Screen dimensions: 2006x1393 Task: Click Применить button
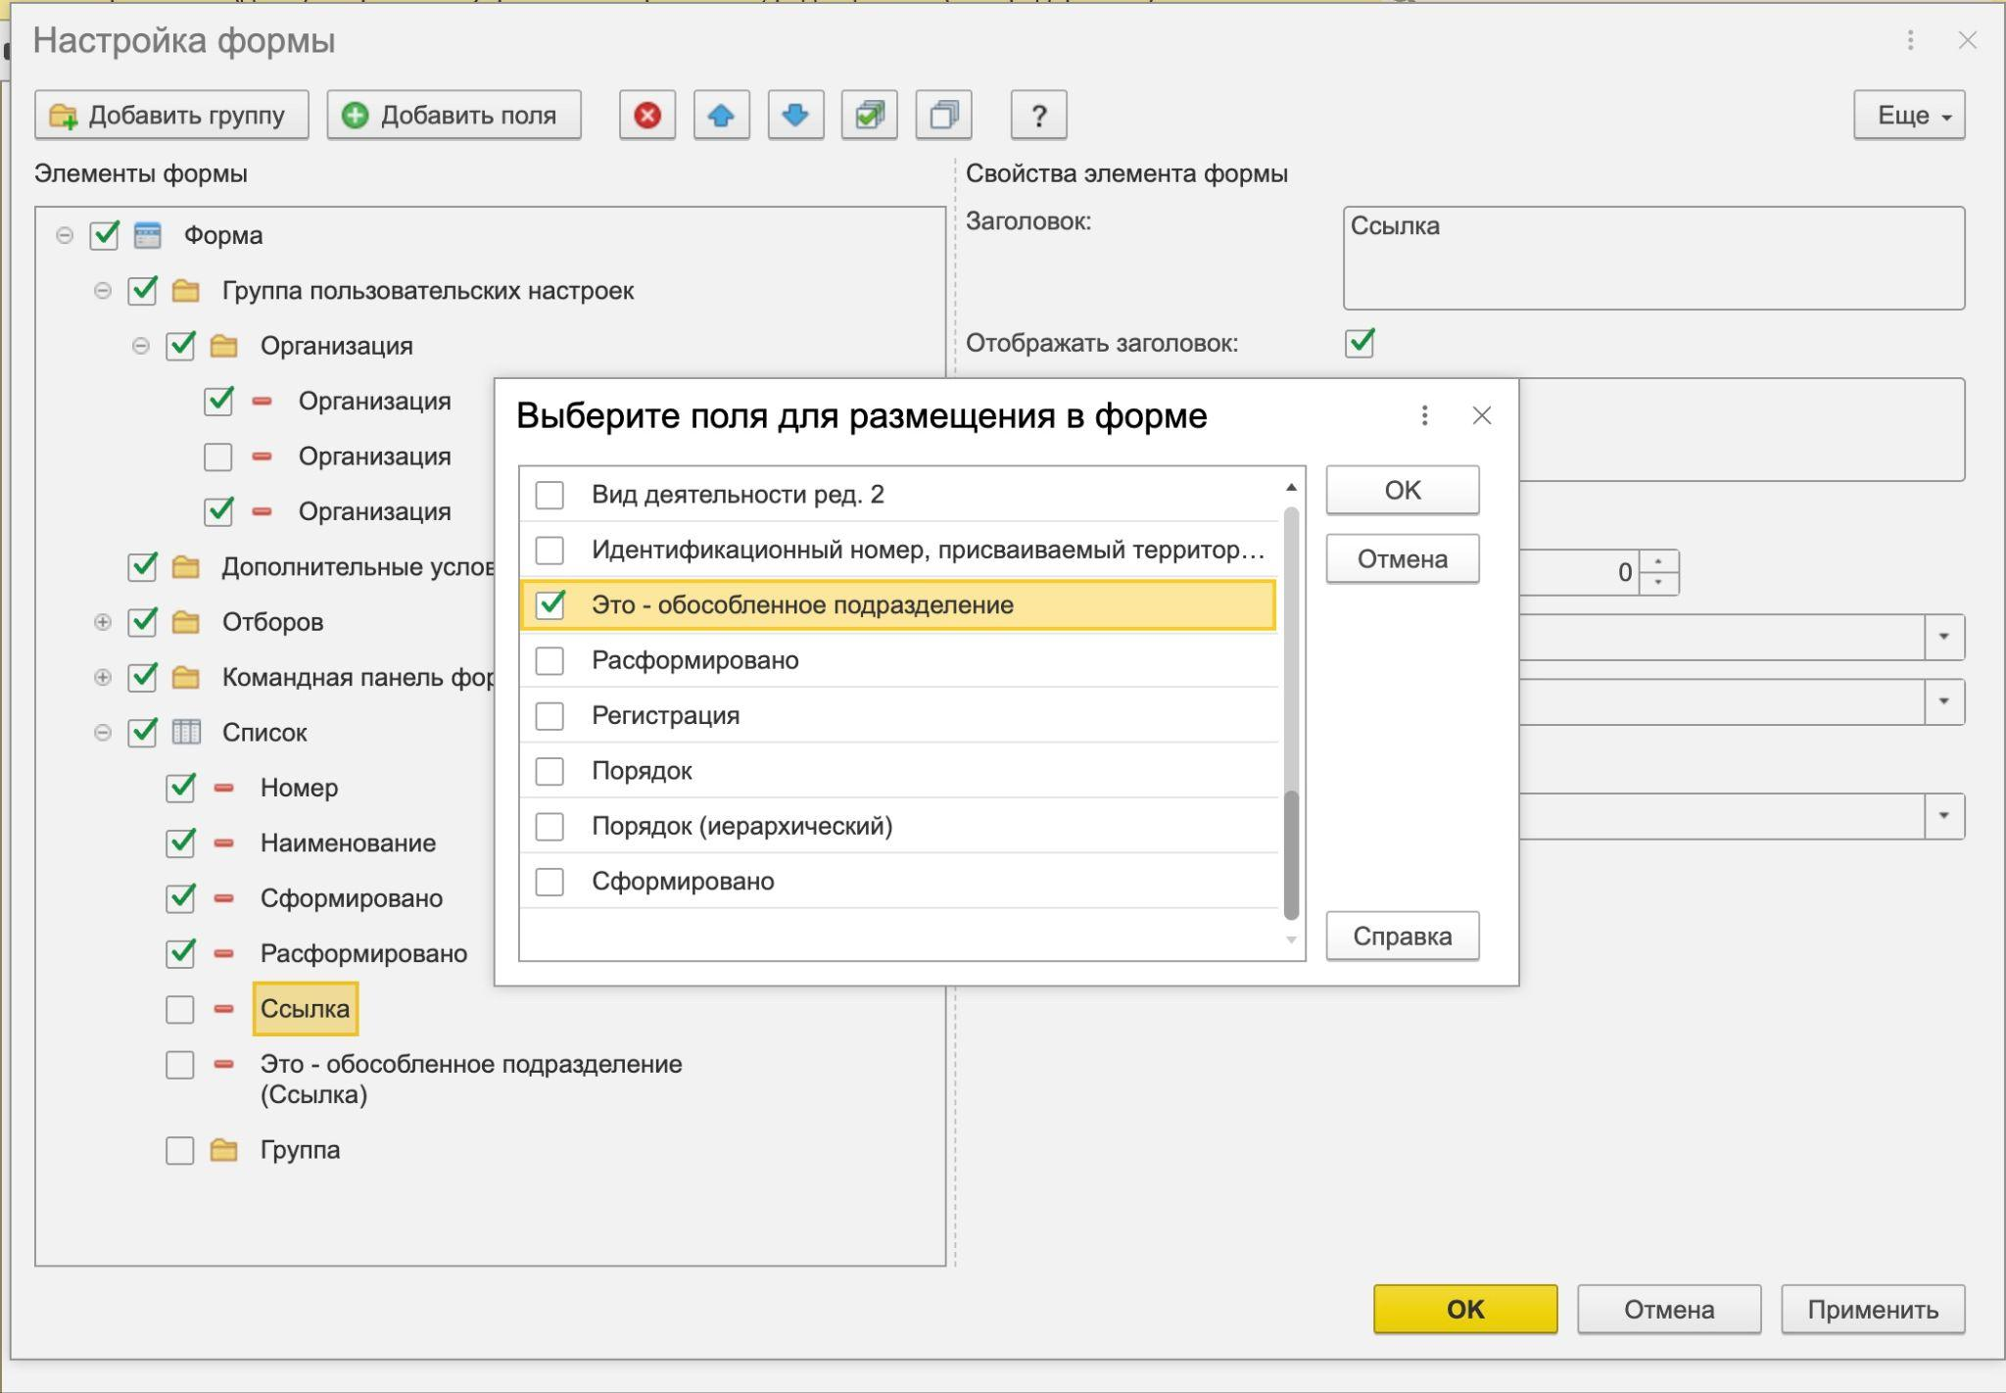[x=1873, y=1310]
